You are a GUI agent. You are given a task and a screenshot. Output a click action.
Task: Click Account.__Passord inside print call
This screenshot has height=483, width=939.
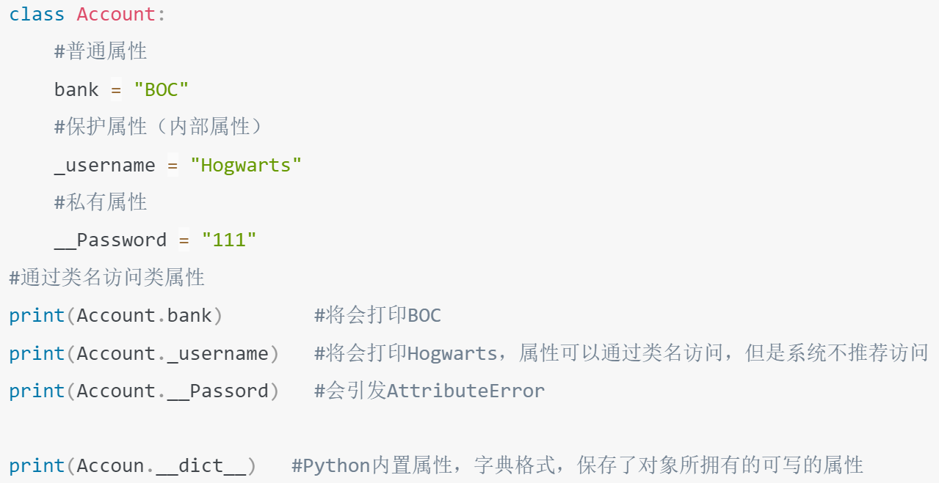coord(173,391)
